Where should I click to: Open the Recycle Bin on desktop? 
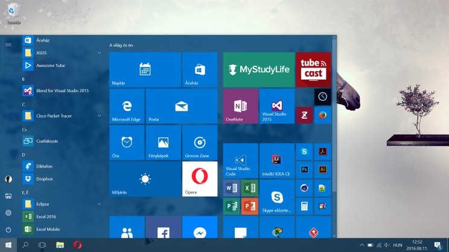pyautogui.click(x=13, y=13)
